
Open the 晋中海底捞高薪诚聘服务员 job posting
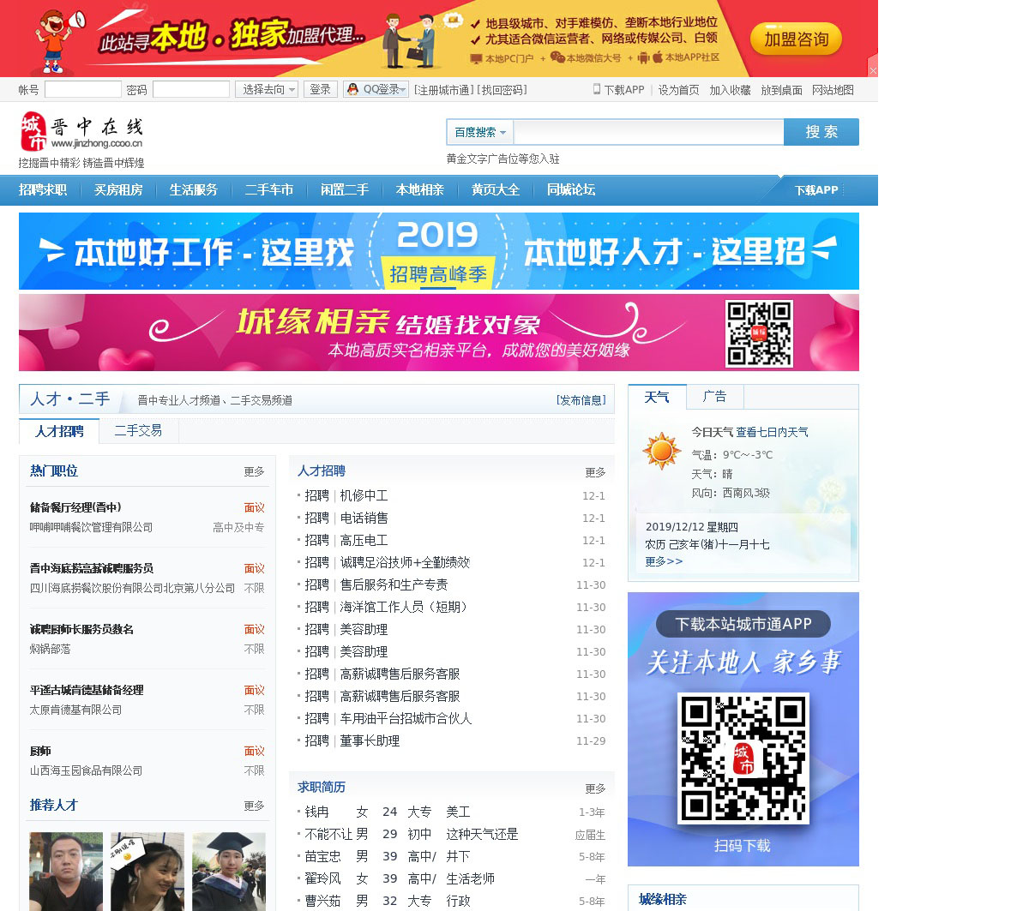tap(92, 568)
